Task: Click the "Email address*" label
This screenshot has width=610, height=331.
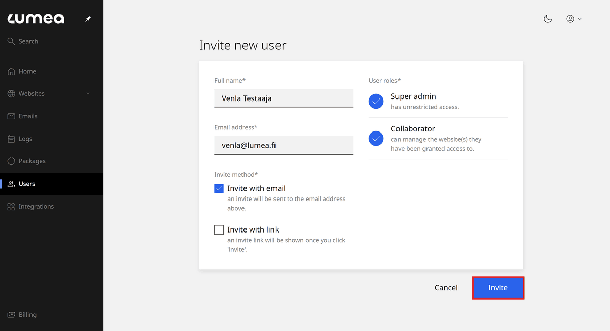Action: (236, 127)
